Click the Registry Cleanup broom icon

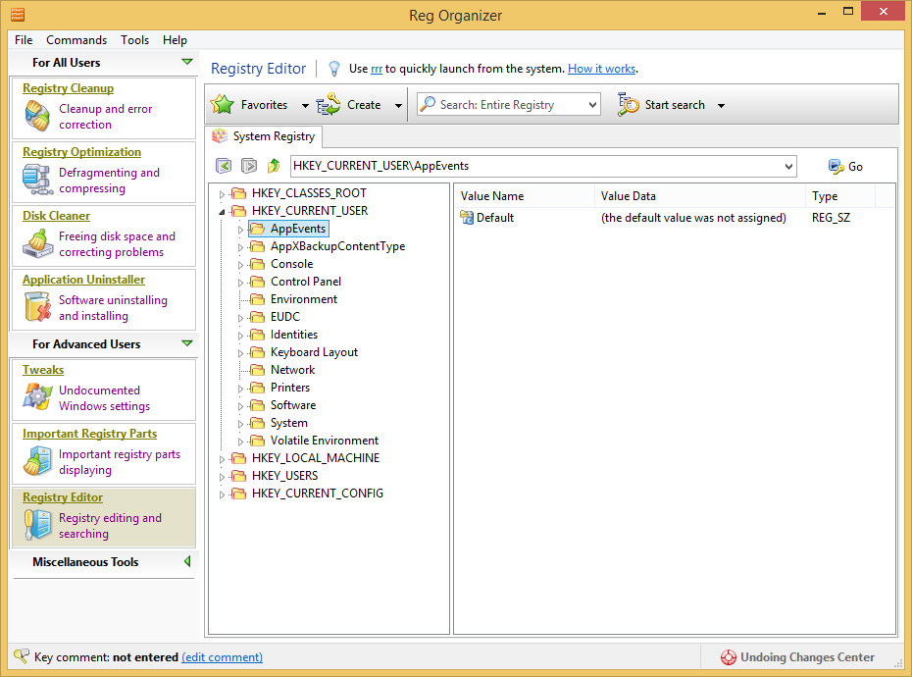click(37, 117)
